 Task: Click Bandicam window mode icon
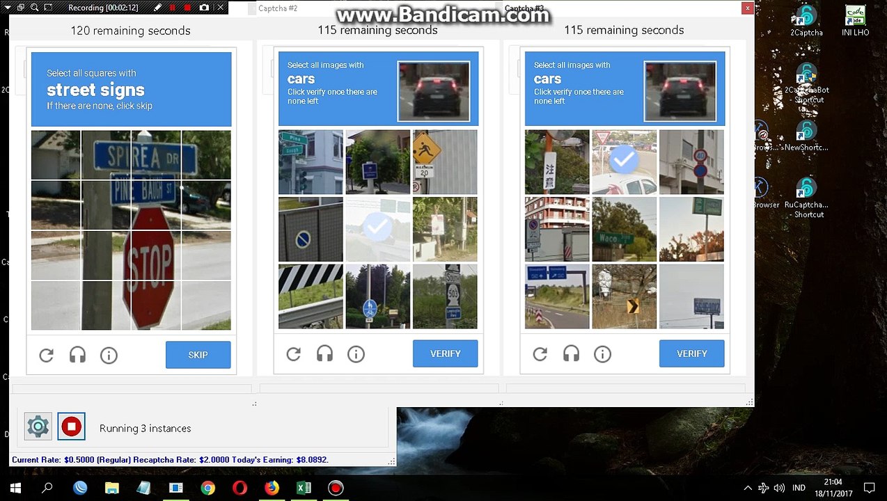19,8
